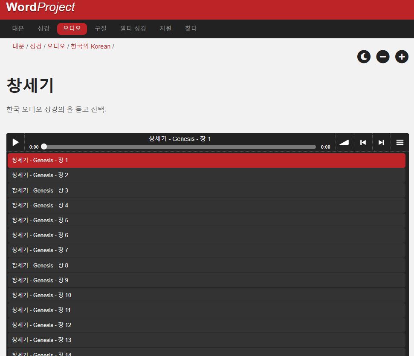Click the WordProject logo
Screen dimensions: 414x356
pyautogui.click(x=40, y=7)
